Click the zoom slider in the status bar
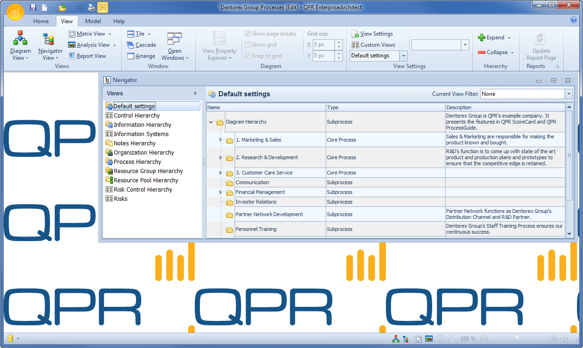 (x=517, y=339)
